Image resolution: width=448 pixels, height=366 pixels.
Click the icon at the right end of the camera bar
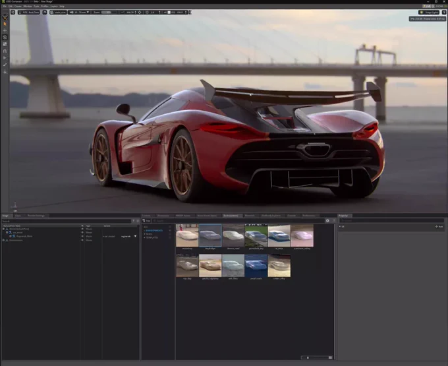[190, 13]
